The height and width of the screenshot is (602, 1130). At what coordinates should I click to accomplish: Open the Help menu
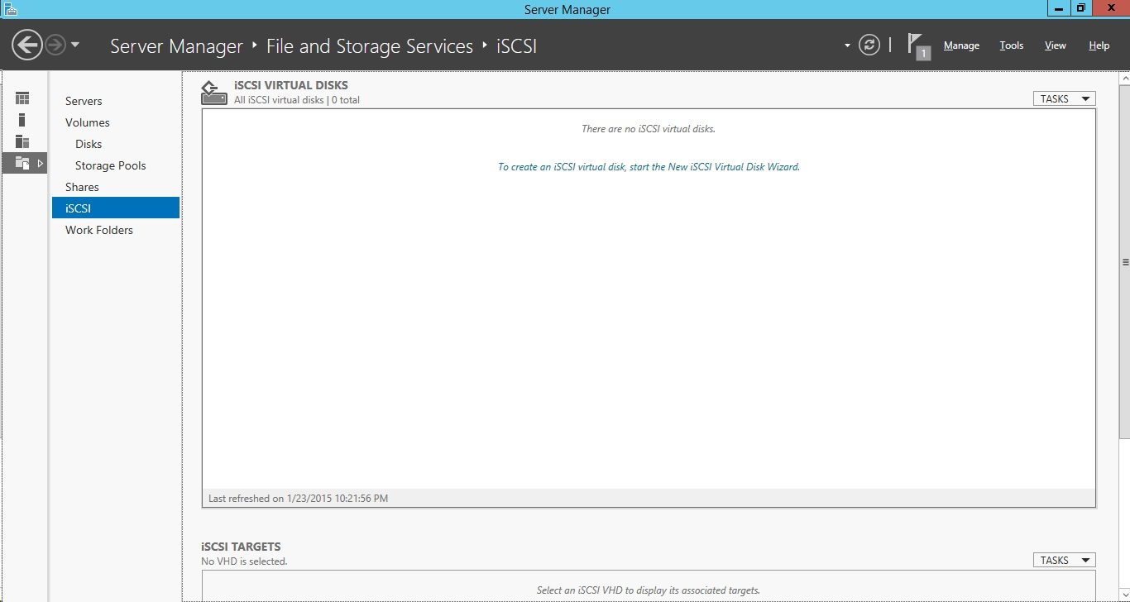1099,45
